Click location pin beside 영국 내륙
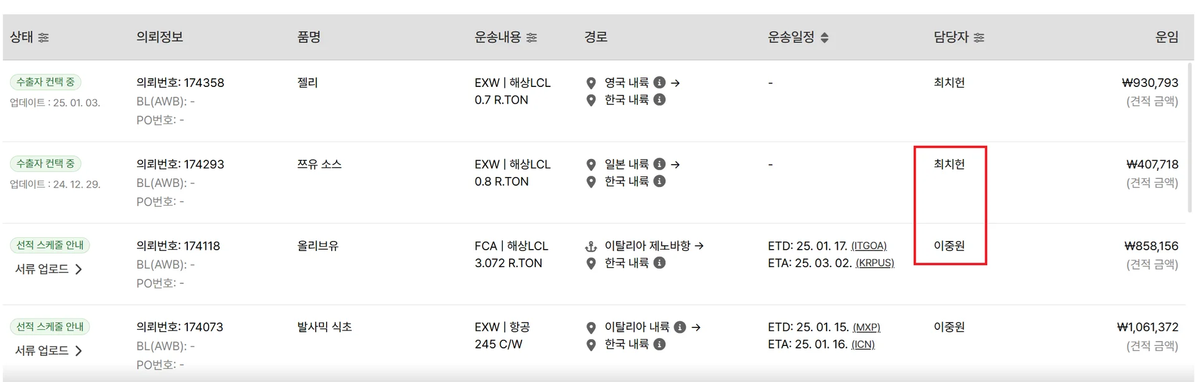1195x382 pixels. click(591, 83)
